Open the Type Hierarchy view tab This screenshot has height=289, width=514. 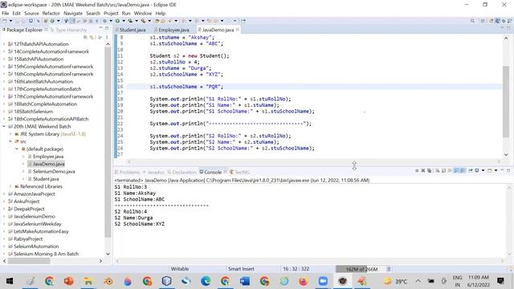pos(69,30)
